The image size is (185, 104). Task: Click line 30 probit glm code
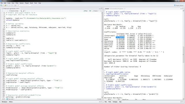tap(31, 66)
